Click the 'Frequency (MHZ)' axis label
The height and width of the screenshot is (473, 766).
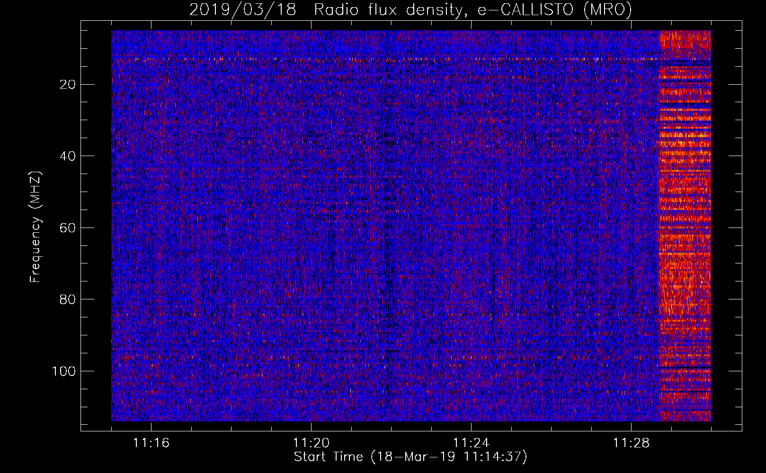click(36, 227)
